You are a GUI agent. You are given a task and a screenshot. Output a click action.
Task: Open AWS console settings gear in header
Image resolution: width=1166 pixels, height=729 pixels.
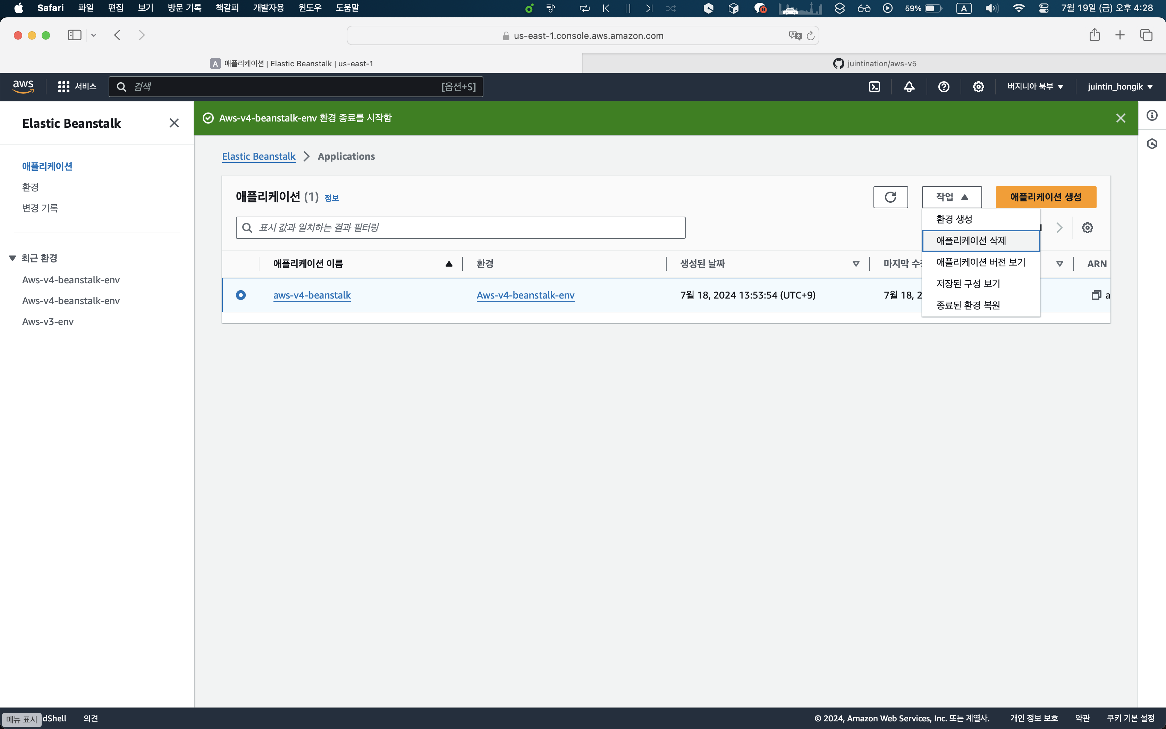click(978, 87)
